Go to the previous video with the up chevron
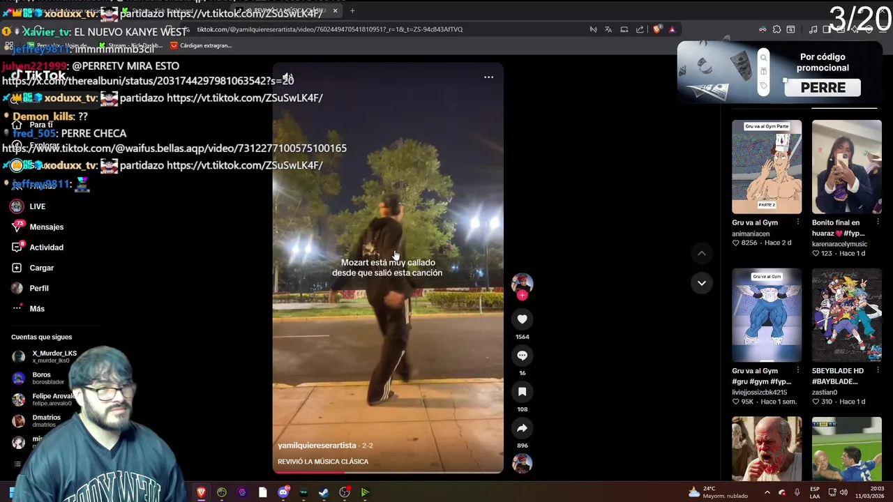The height and width of the screenshot is (502, 893). [702, 254]
